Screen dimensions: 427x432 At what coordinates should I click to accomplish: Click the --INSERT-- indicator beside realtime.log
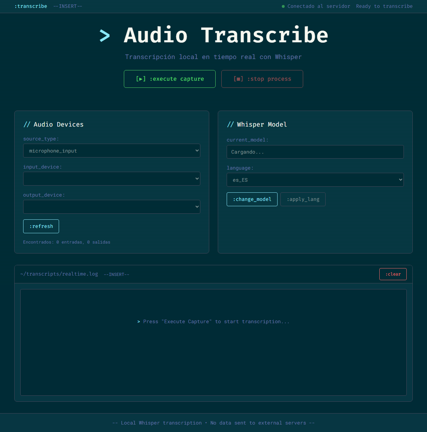(x=116, y=274)
